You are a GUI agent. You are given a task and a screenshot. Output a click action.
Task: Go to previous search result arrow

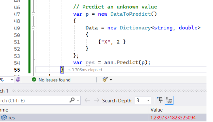tap(87, 100)
